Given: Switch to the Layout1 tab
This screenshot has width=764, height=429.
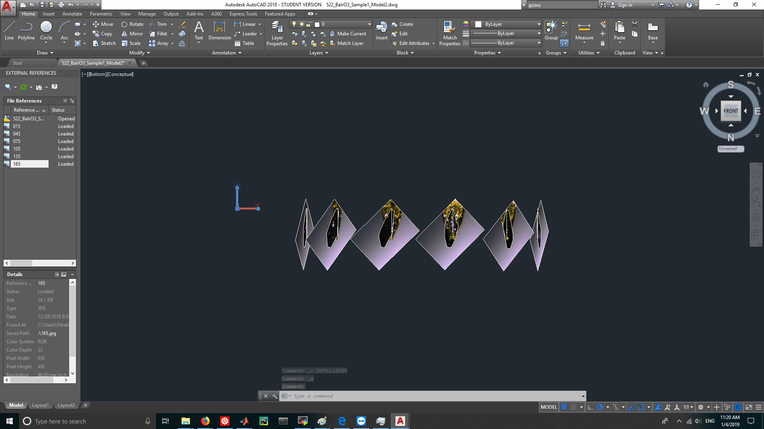Looking at the screenshot, I should tap(40, 405).
